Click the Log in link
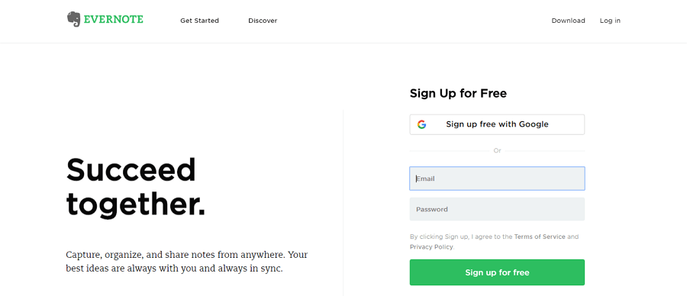Screen dimensions: 687x296 610,21
